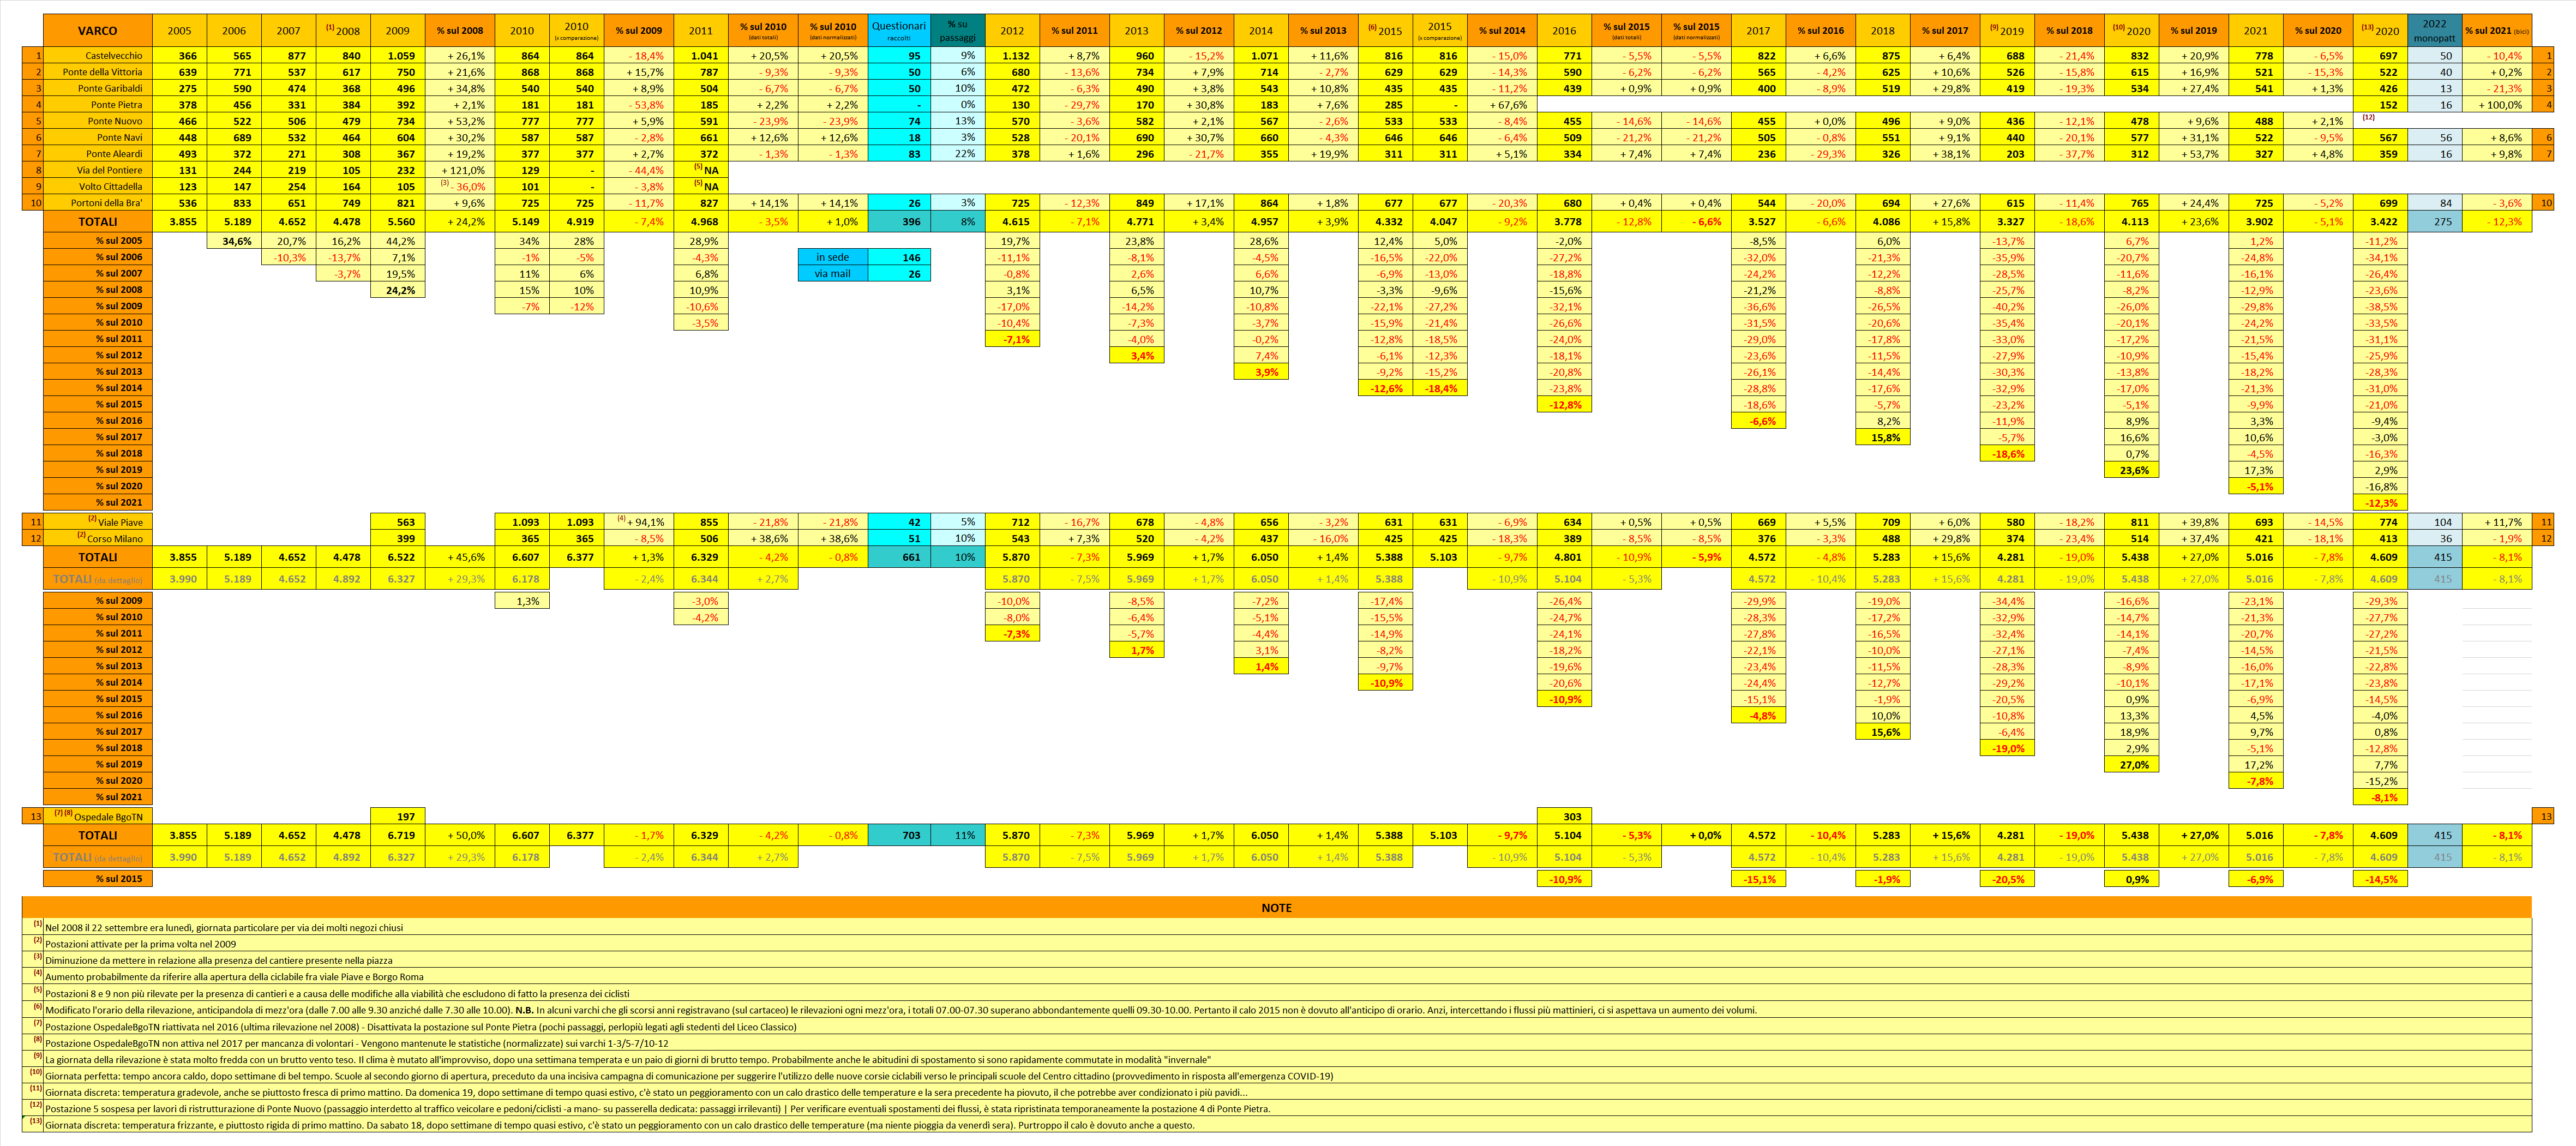This screenshot has height=1146, width=2576.
Task: Select the 275 monopatt total cell
Action: click(x=2435, y=221)
